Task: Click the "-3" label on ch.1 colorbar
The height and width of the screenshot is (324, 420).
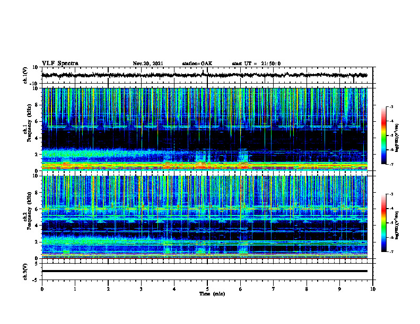Action: point(391,106)
